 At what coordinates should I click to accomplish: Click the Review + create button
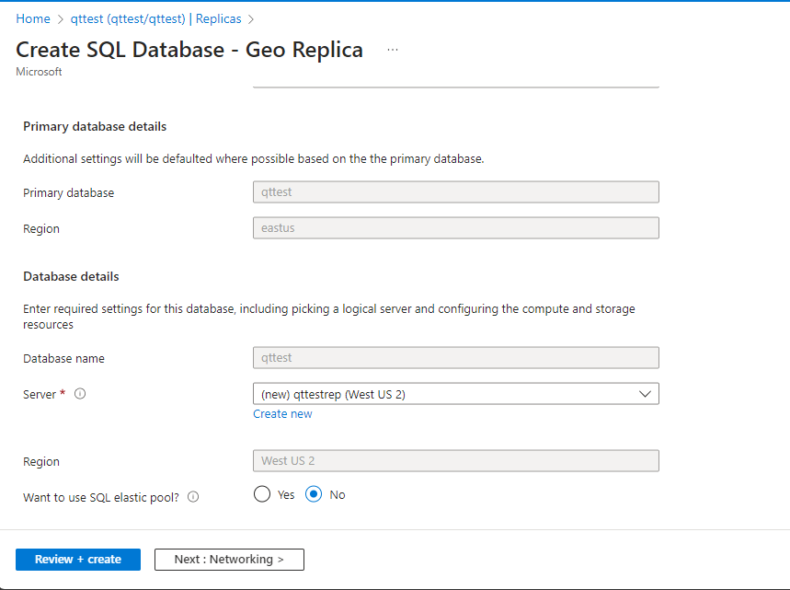pos(78,560)
